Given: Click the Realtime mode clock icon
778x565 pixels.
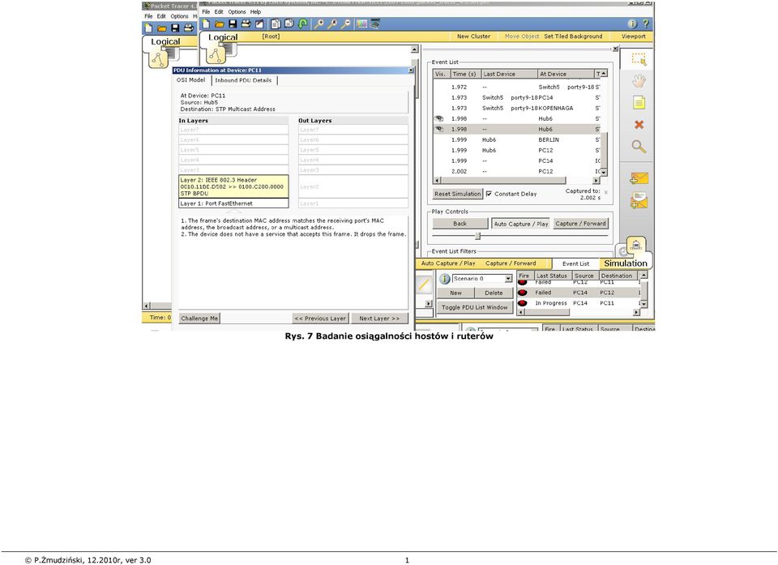Looking at the screenshot, I should pyautogui.click(x=622, y=251).
